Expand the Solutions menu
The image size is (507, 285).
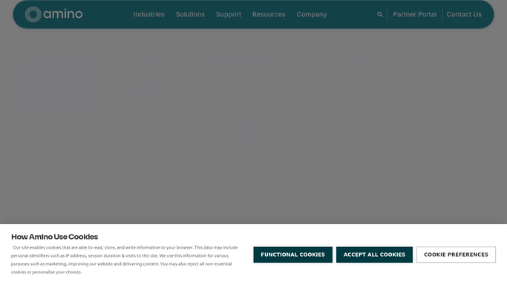point(190,15)
